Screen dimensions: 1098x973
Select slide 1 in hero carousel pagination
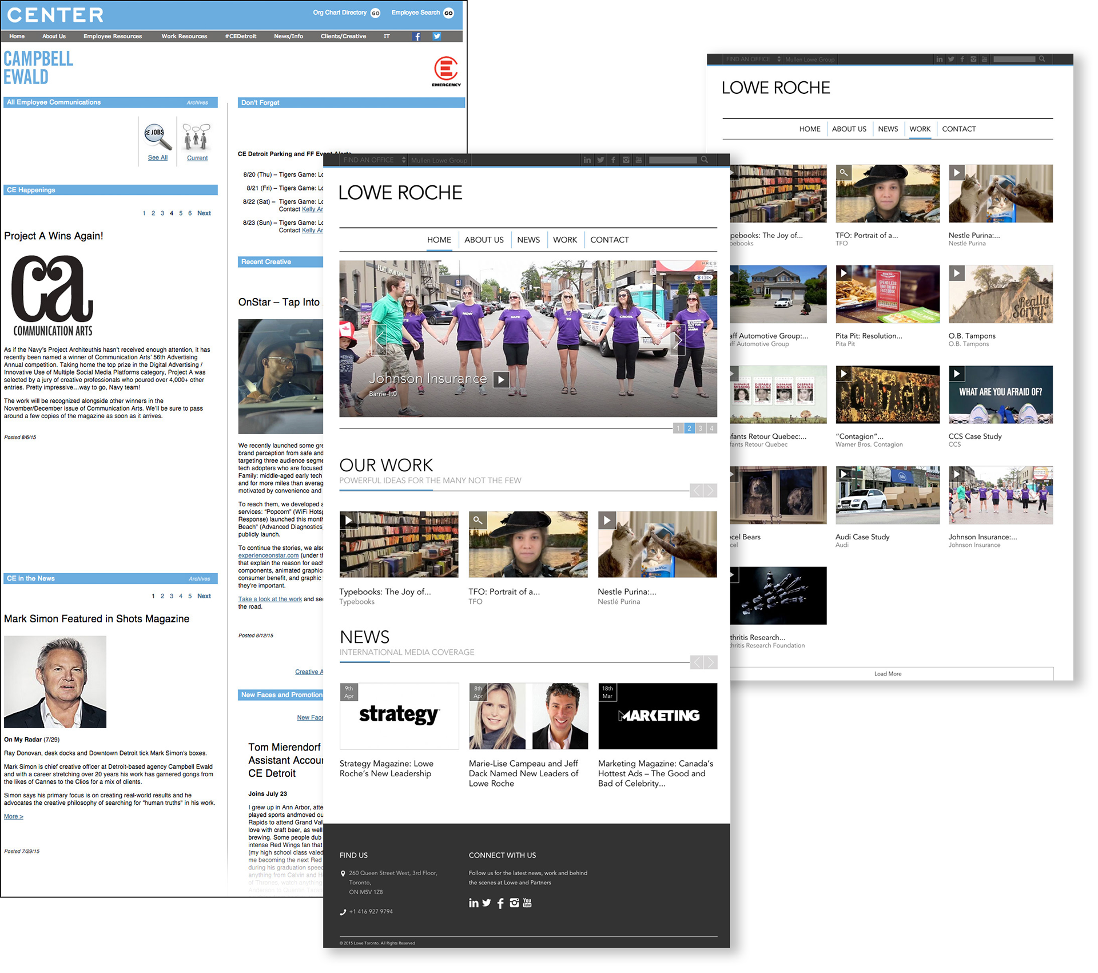click(678, 428)
